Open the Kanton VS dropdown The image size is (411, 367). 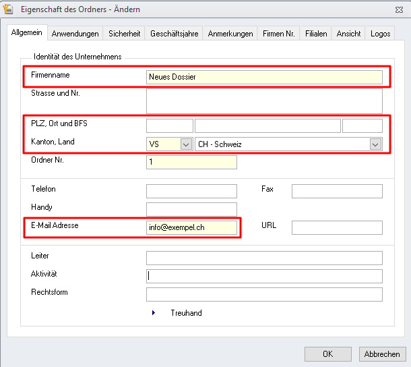(186, 144)
